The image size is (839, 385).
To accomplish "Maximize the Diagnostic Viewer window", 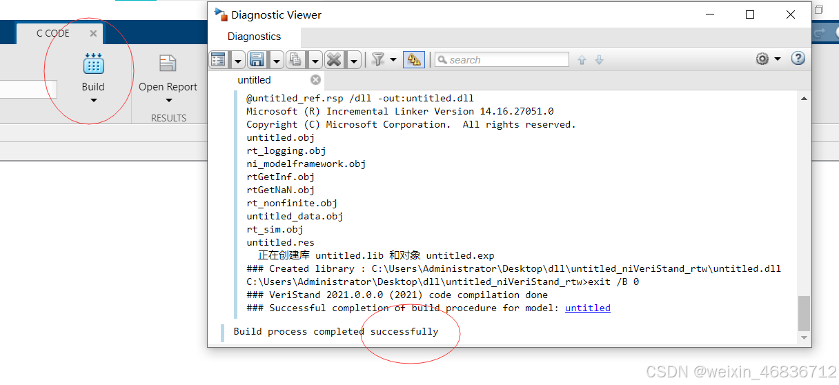I will click(x=750, y=14).
